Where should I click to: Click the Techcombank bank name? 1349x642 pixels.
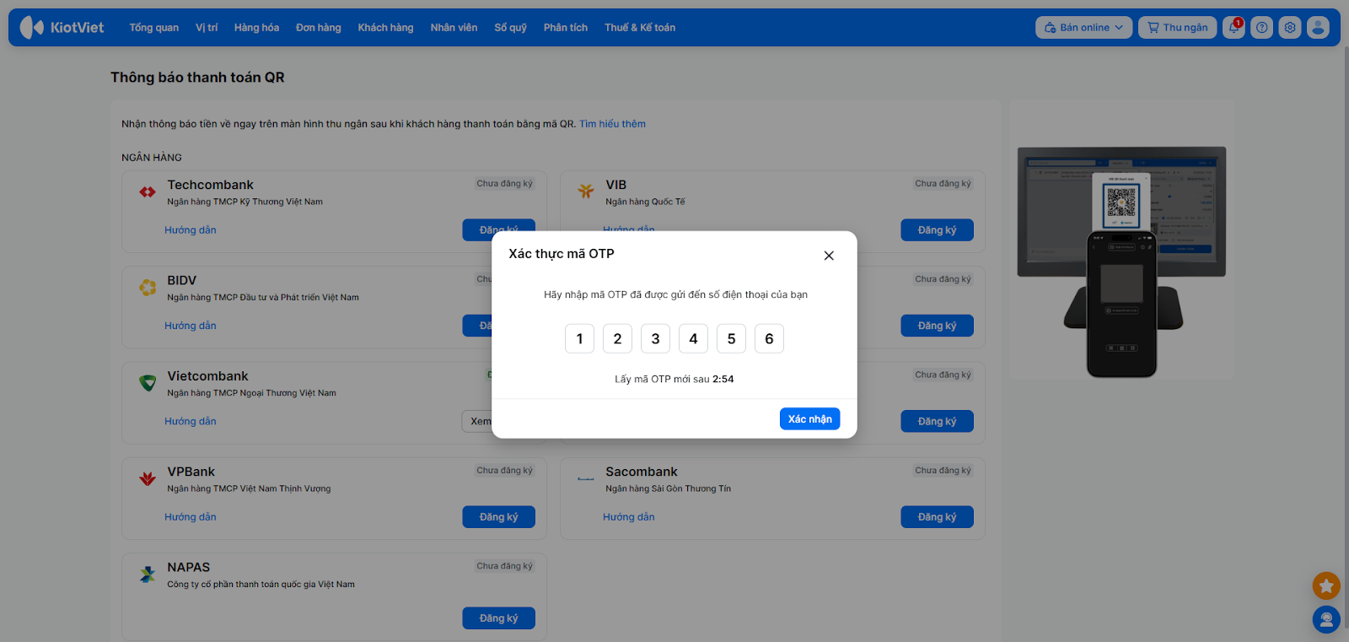pos(210,185)
